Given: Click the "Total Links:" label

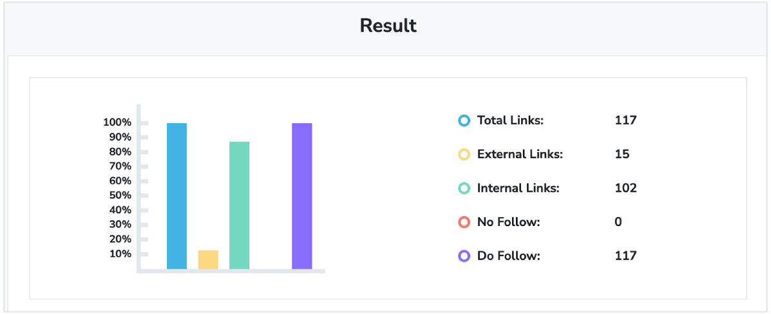Looking at the screenshot, I should tap(510, 120).
